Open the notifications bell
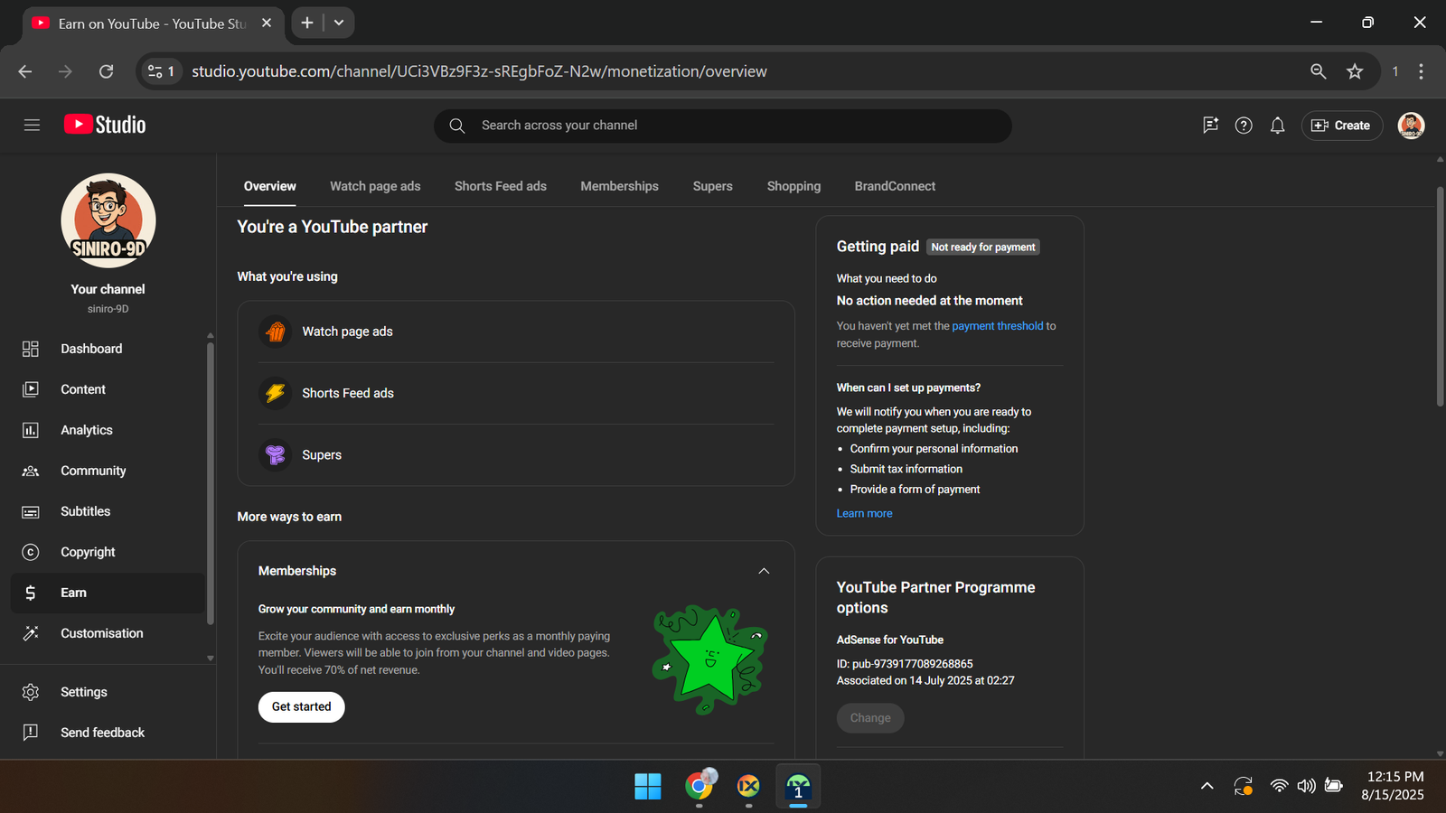This screenshot has width=1446, height=813. point(1277,126)
